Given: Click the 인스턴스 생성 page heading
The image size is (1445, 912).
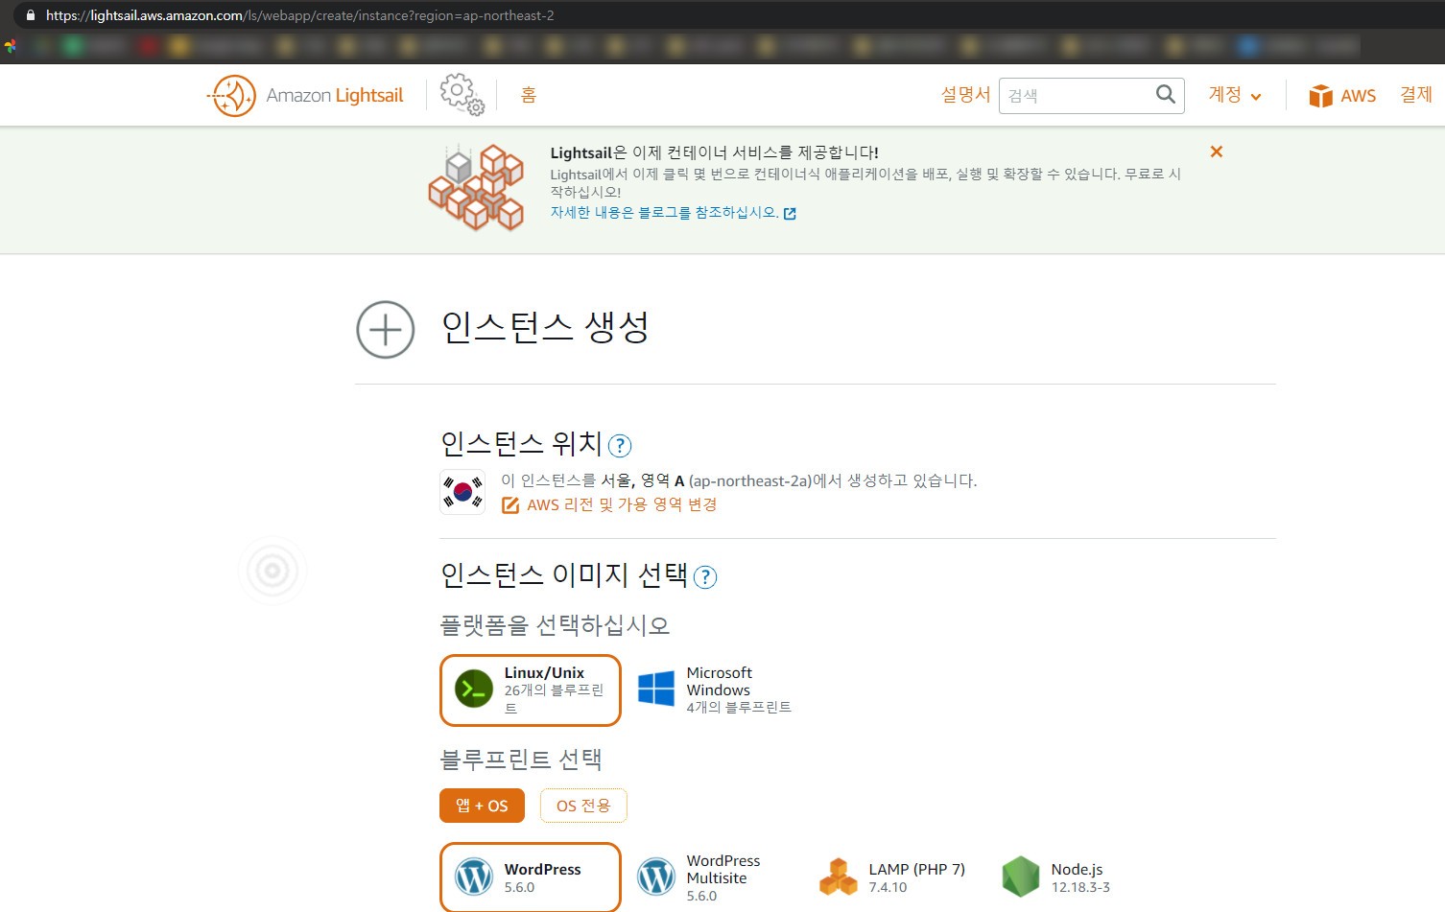Looking at the screenshot, I should [545, 328].
